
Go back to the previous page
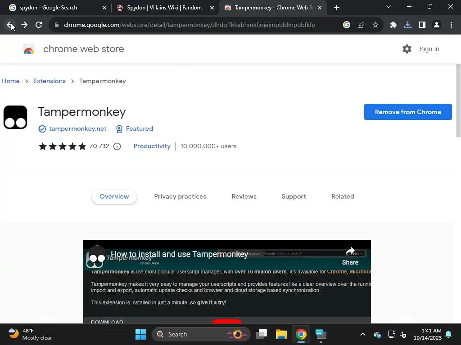pos(10,25)
